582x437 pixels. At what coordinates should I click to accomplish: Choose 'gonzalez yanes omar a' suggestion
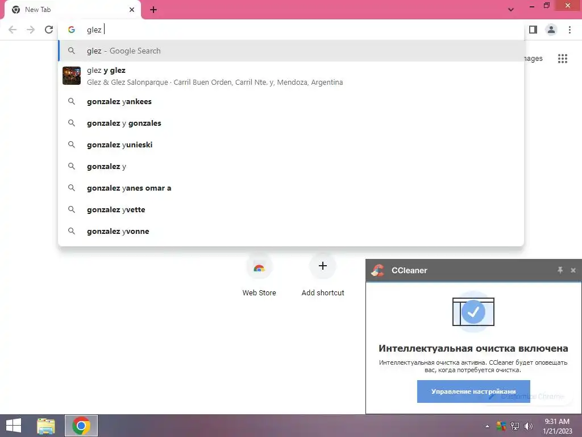click(x=291, y=188)
